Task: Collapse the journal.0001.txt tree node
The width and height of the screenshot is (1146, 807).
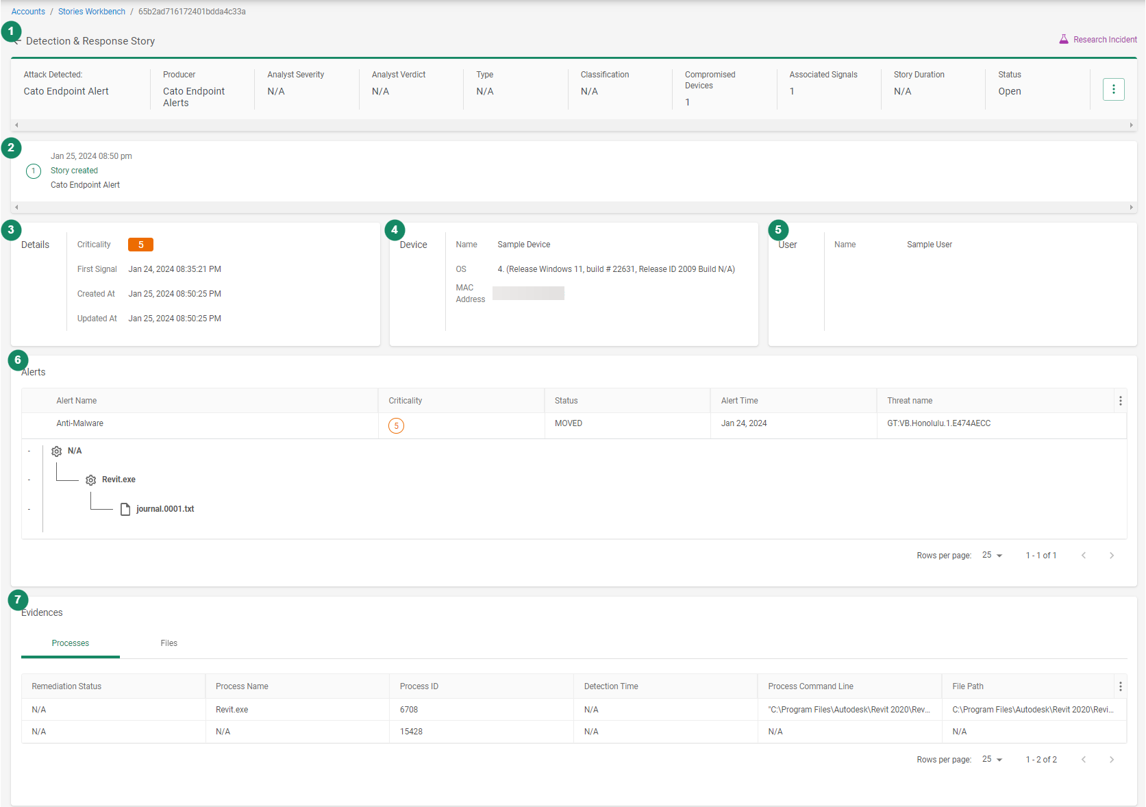Action: pyautogui.click(x=29, y=510)
